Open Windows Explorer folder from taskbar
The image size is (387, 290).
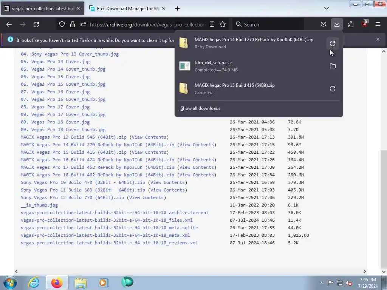(x=80, y=282)
